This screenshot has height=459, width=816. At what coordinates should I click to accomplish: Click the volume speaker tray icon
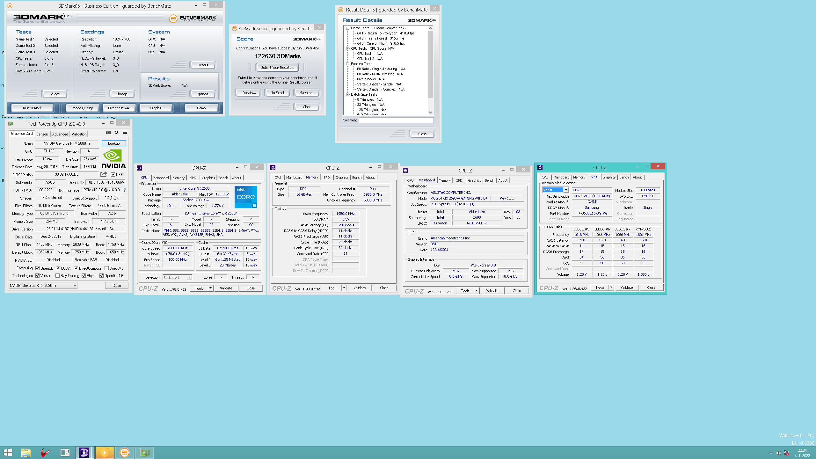(778, 453)
